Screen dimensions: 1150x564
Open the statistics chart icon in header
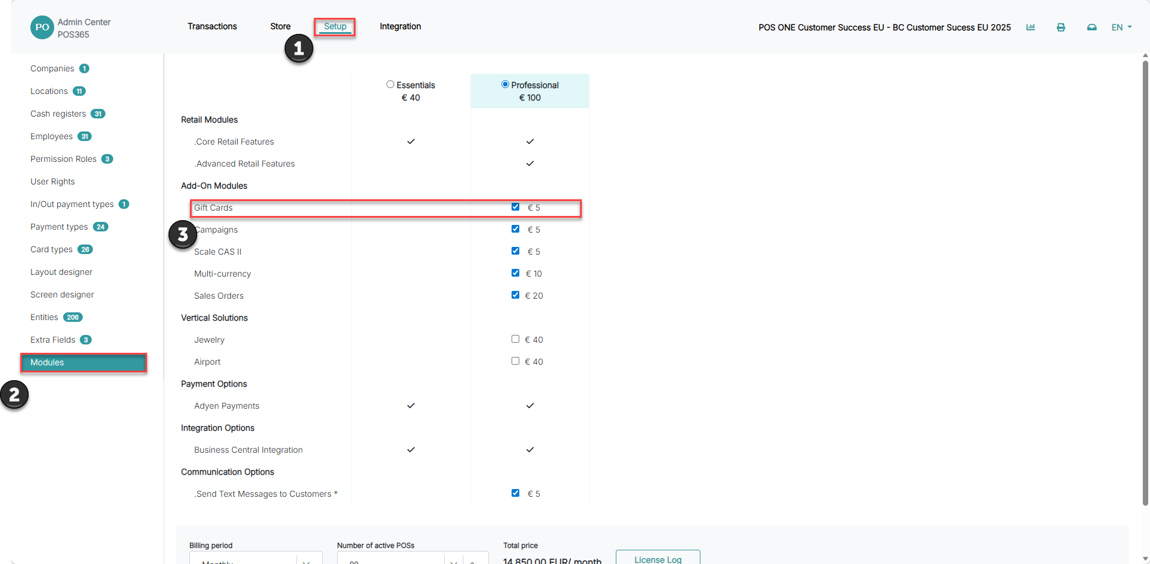1030,27
